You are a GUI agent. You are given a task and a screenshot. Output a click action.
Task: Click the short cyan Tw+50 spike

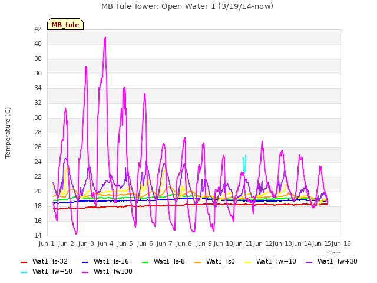pos(244,164)
